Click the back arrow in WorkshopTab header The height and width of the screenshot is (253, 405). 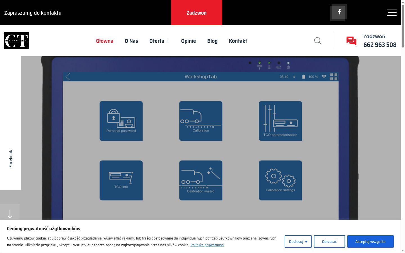click(68, 76)
